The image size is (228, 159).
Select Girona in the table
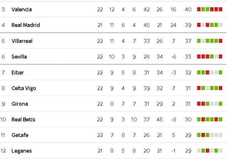pyautogui.click(x=20, y=104)
